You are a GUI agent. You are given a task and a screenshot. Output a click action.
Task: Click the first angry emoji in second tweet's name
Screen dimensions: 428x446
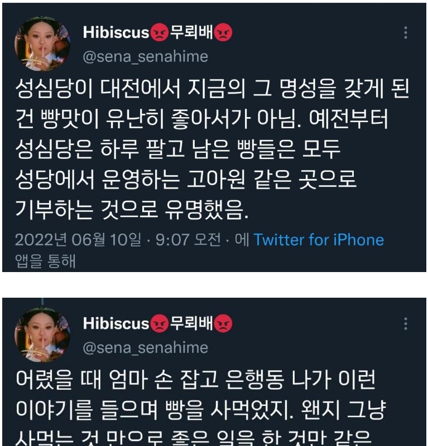160,324
